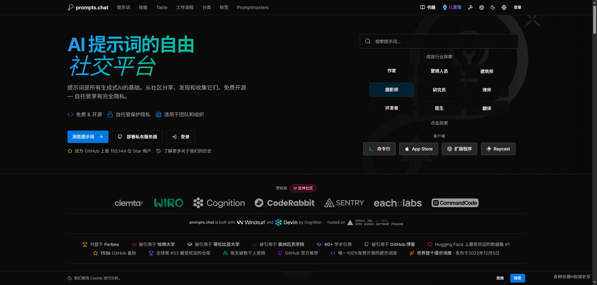Open the 提示词 menu item
597x285 pixels.
tap(123, 7)
